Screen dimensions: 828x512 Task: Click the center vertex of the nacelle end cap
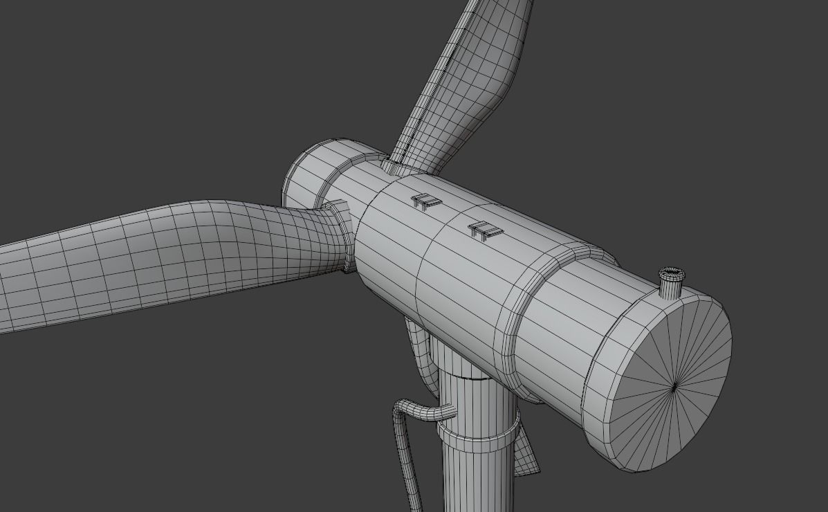click(674, 388)
